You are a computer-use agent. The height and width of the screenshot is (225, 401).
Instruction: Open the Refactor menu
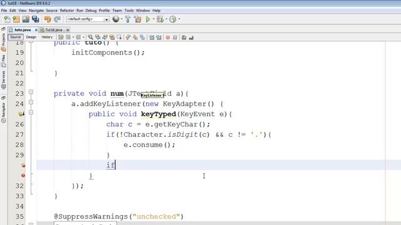[67, 11]
